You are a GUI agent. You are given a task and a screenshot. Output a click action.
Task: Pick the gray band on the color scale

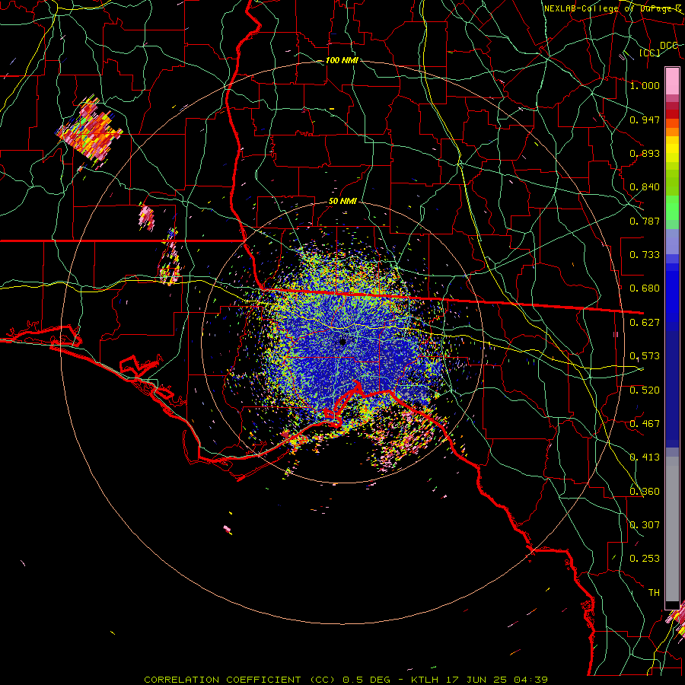click(x=672, y=529)
